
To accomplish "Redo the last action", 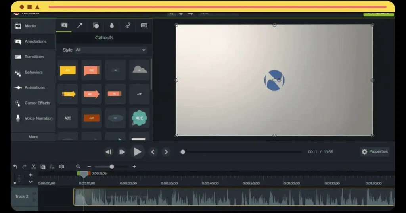I will click(24, 167).
